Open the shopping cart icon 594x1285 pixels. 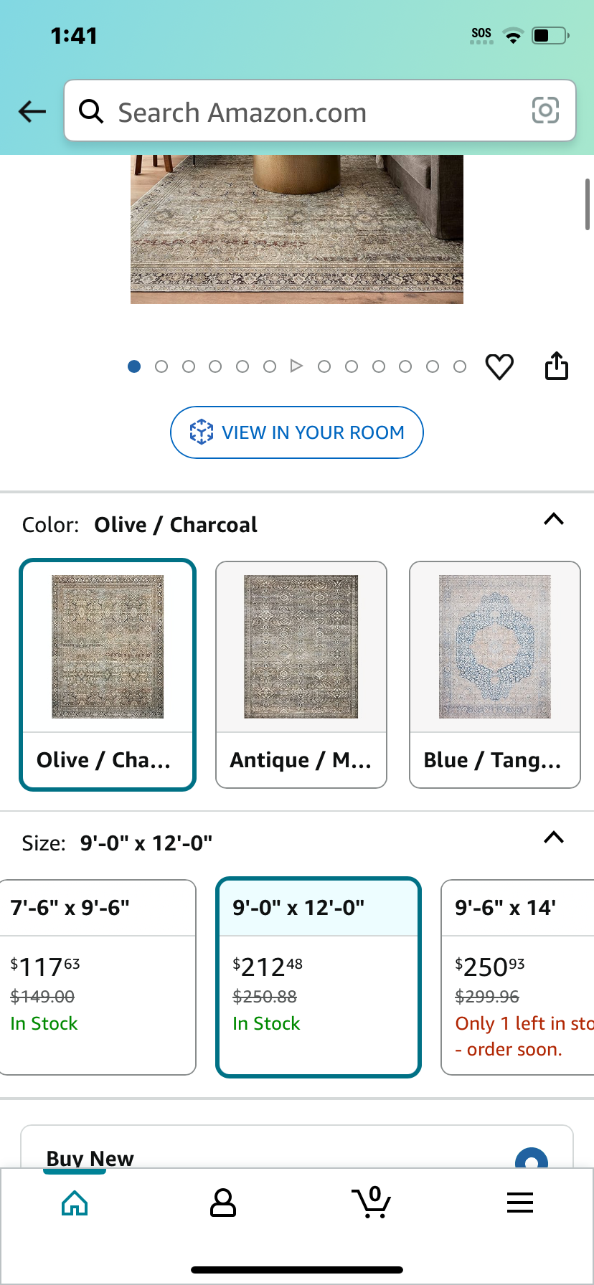click(372, 1203)
